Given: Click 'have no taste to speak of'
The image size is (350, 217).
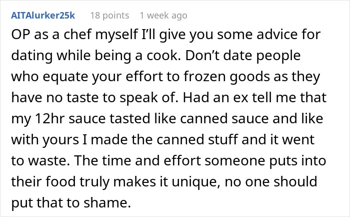Looking at the screenshot, I should 94,98.
